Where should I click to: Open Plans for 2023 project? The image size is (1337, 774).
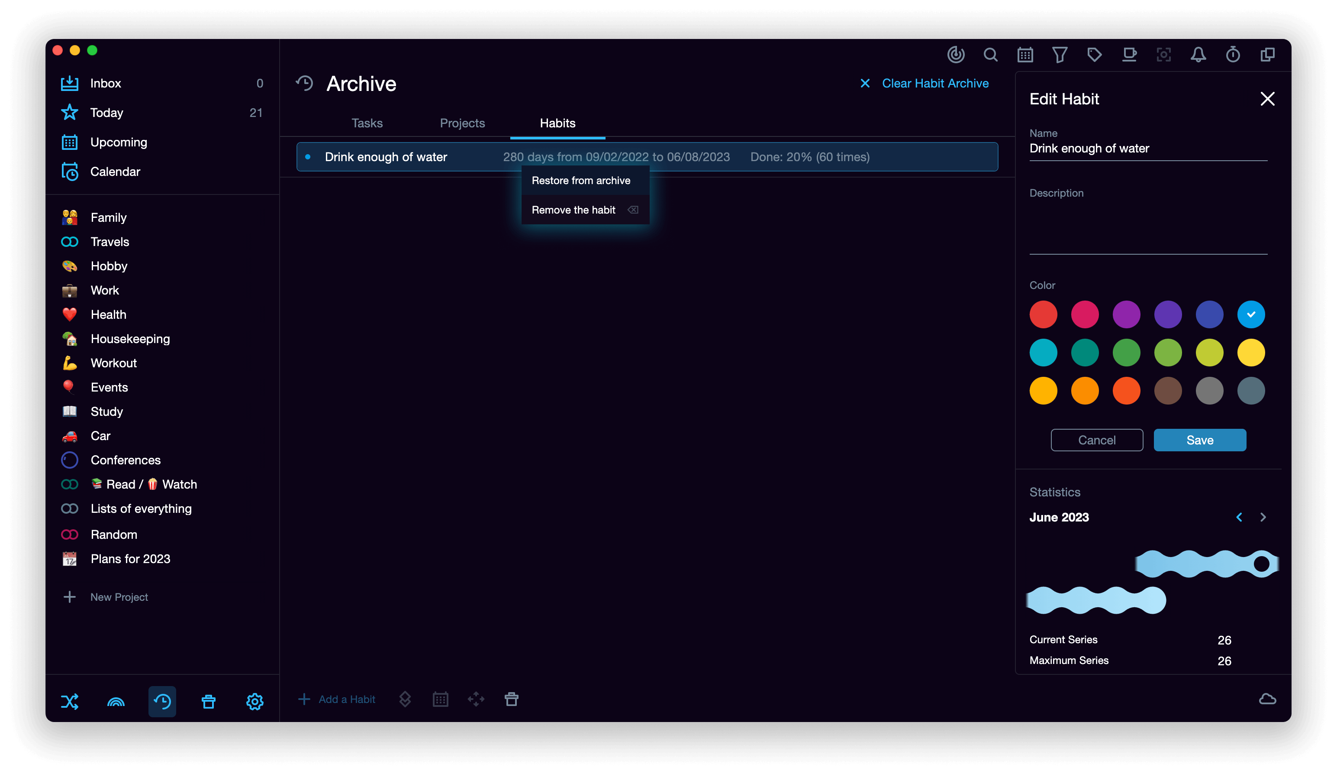(x=162, y=558)
